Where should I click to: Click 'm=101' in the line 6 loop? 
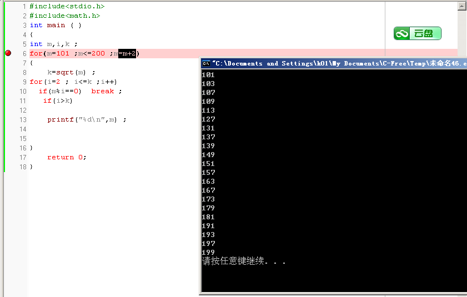(x=58, y=54)
